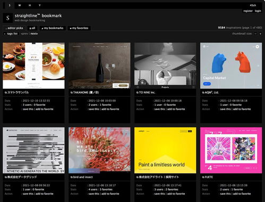Click the スマトラサンバル title link

pyautogui.click(x=18, y=93)
